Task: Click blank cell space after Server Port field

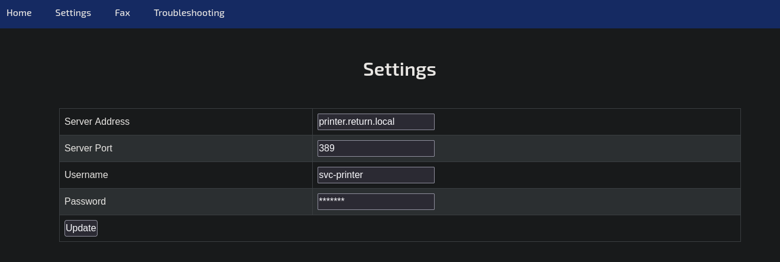Action: coord(587,148)
